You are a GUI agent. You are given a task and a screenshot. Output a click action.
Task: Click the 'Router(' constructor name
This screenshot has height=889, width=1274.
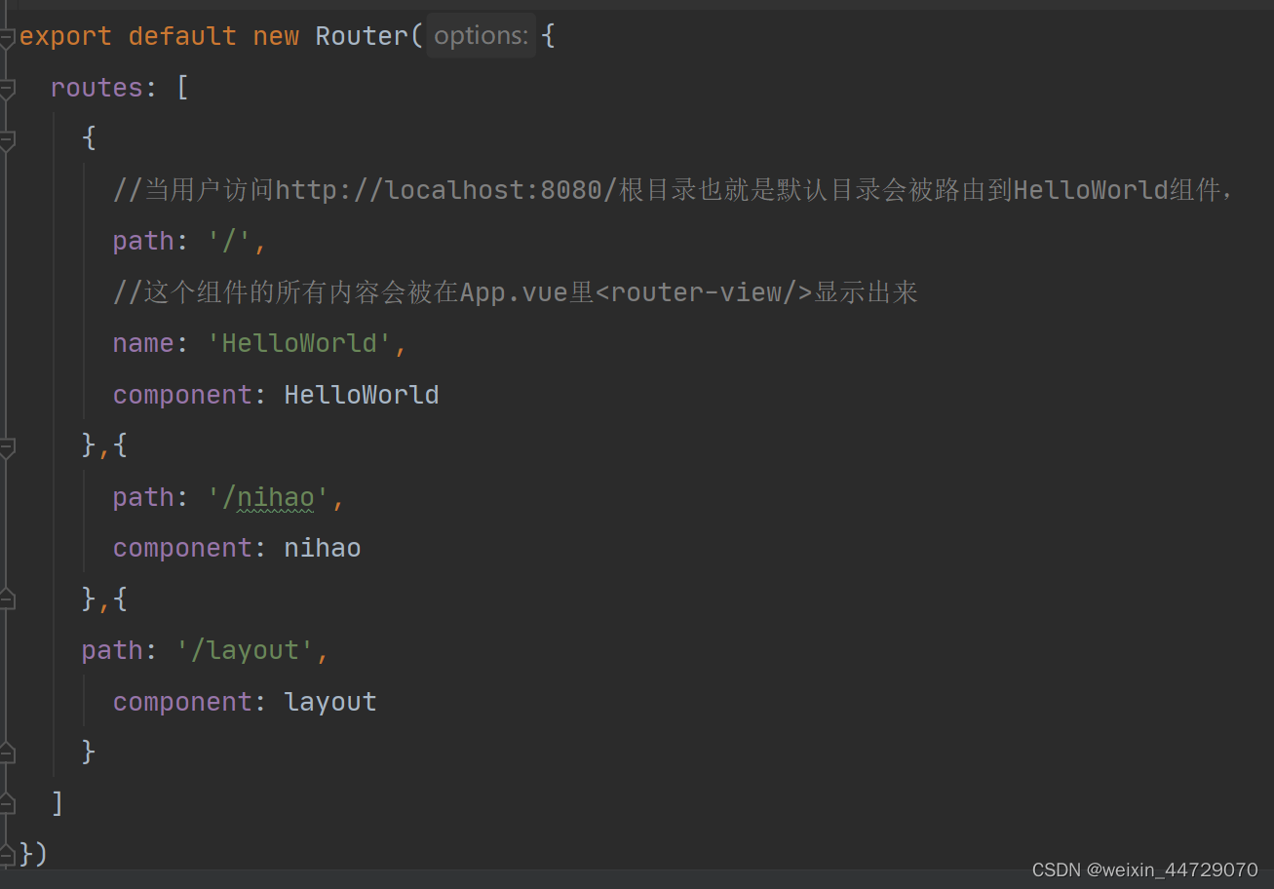[369, 36]
